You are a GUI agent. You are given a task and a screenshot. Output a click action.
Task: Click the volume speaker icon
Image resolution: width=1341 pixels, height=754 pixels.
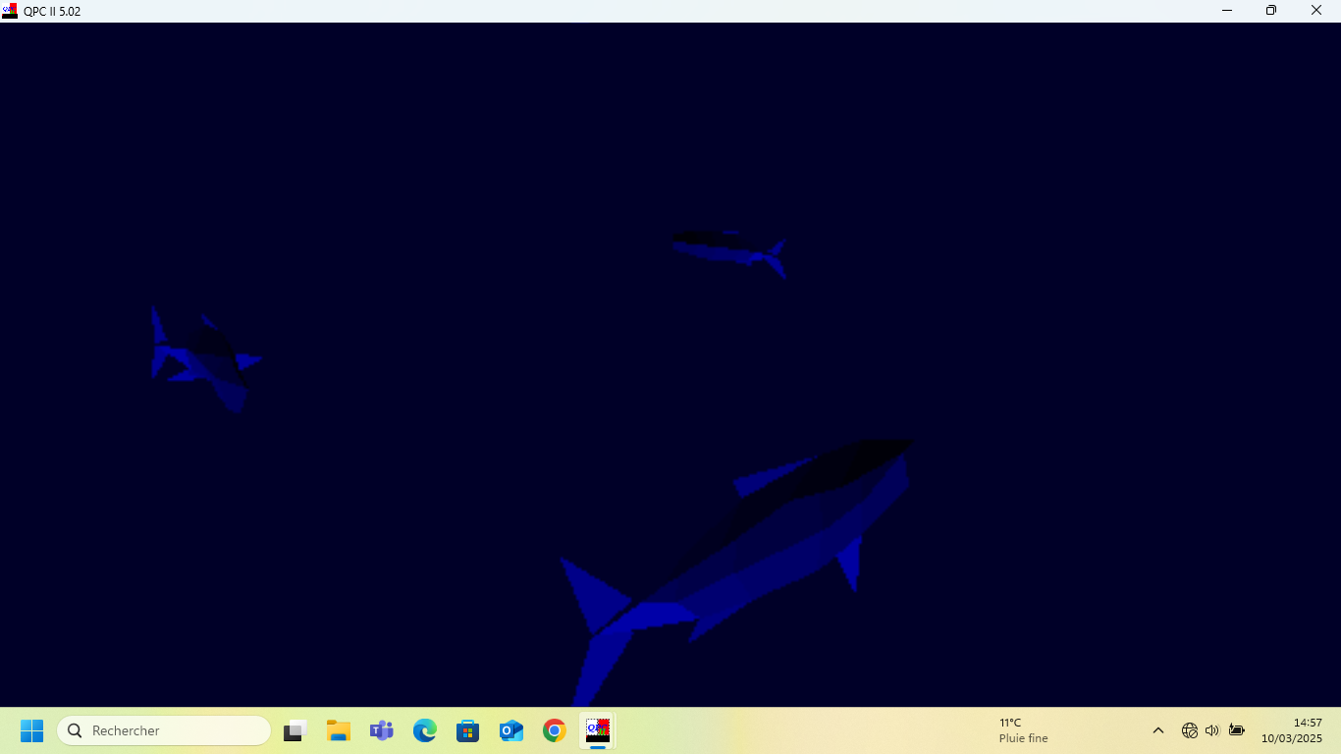1212,730
